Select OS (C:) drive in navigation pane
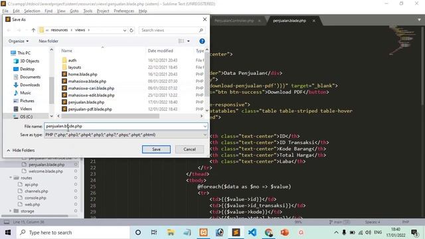The image size is (425, 239). click(x=27, y=117)
